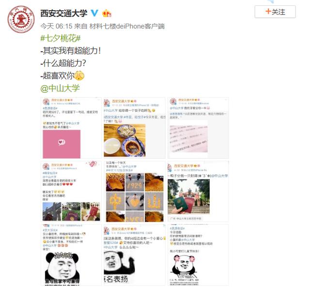
Task: Open thumbnail showing dumplings and bowls
Action: pos(135,128)
